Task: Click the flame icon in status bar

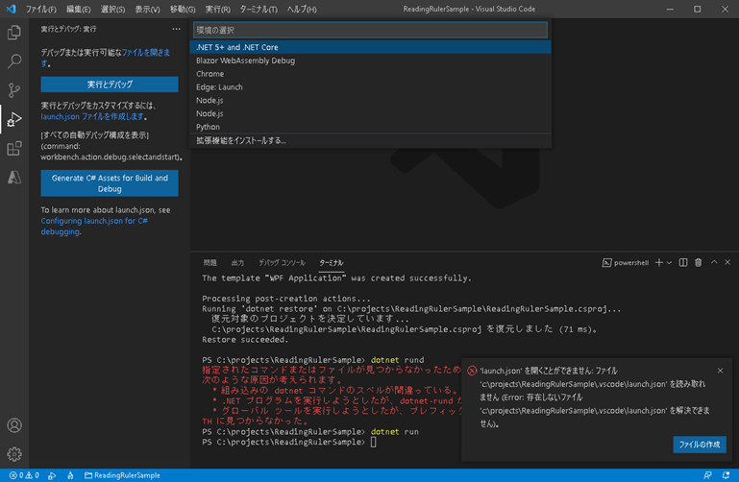Action: pos(70,475)
